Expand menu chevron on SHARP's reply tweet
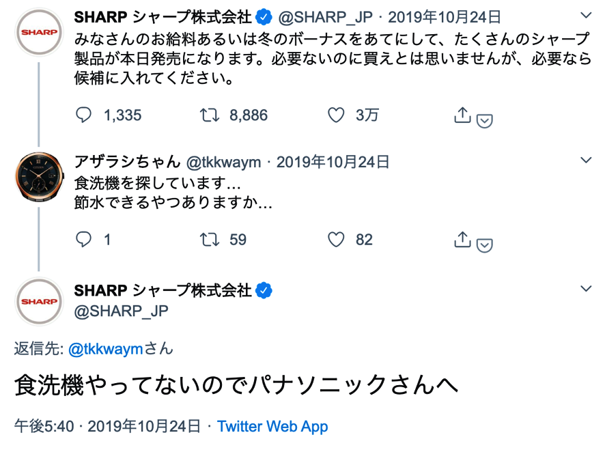Viewport: 605px width, 450px height. click(x=585, y=289)
